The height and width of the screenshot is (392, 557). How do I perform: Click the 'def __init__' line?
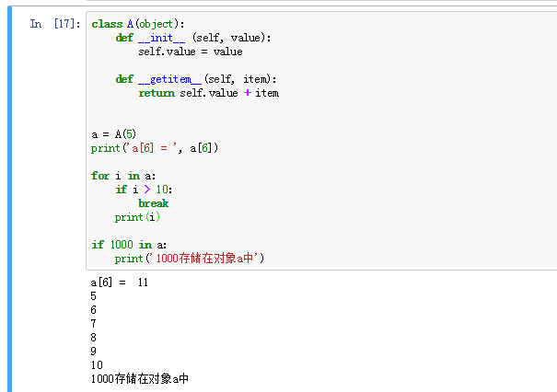pos(193,38)
